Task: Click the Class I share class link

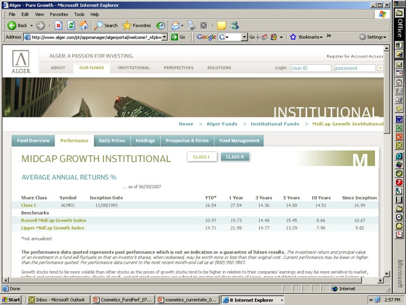Action: coord(29,206)
